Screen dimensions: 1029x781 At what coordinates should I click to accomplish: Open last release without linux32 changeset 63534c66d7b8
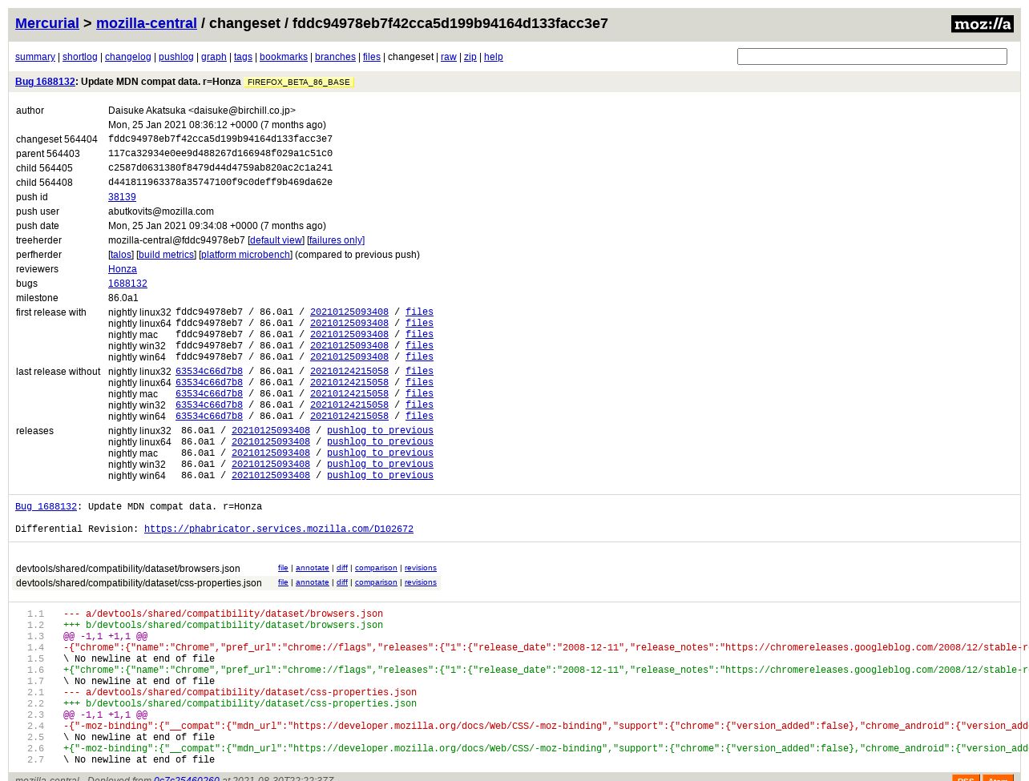[x=209, y=372]
